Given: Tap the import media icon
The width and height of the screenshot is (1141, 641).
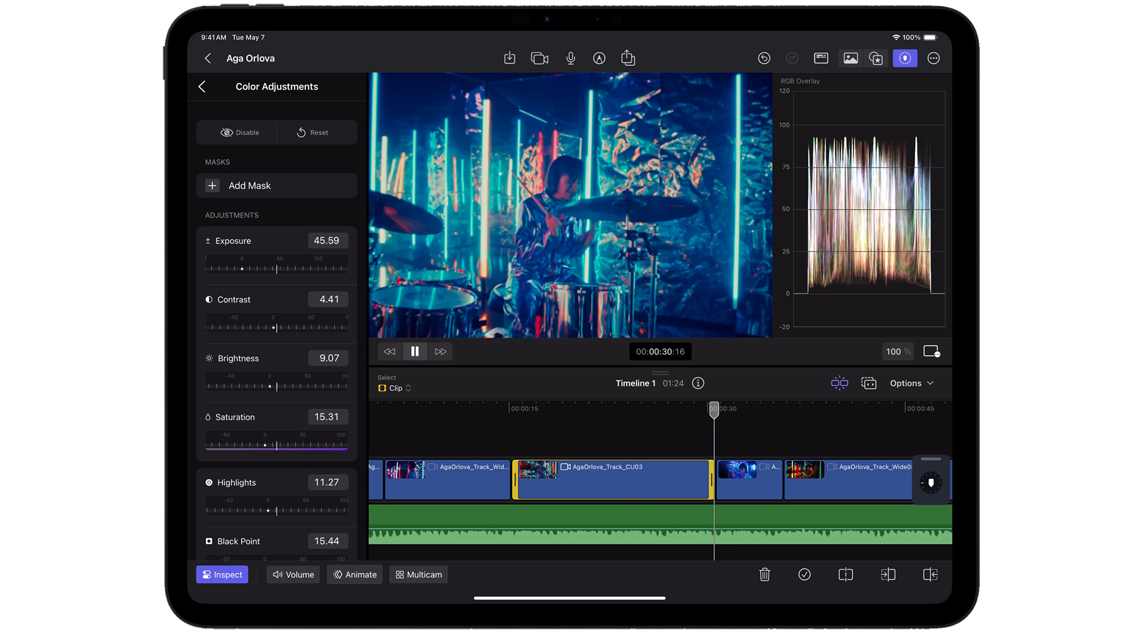Looking at the screenshot, I should click(x=509, y=58).
